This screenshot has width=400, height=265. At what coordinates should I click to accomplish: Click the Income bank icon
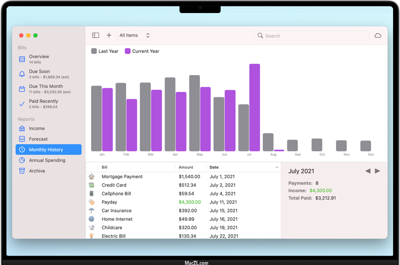click(22, 129)
